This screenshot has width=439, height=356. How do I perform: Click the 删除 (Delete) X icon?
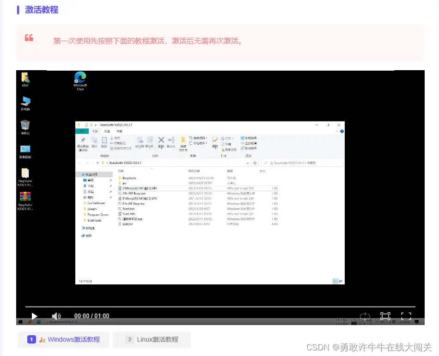click(x=161, y=142)
